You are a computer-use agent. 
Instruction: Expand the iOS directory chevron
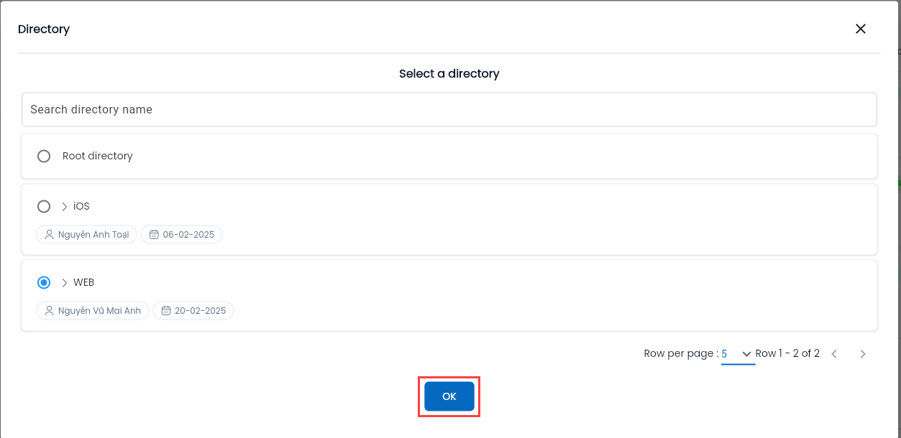click(64, 207)
